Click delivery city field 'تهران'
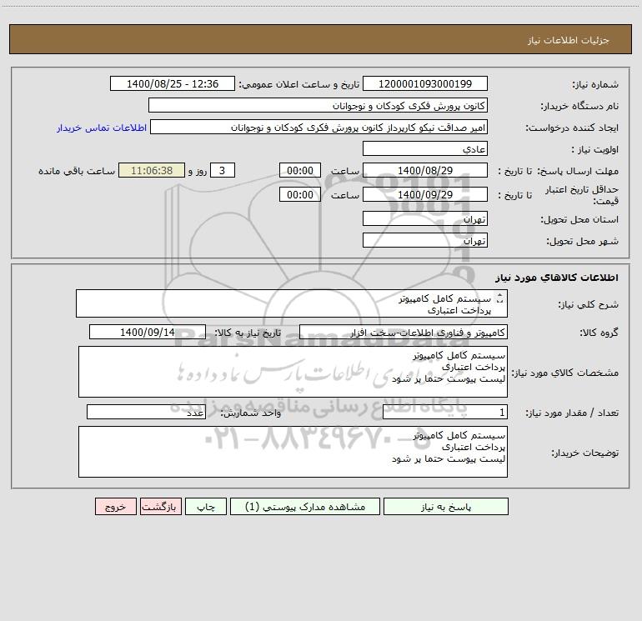 [425, 240]
